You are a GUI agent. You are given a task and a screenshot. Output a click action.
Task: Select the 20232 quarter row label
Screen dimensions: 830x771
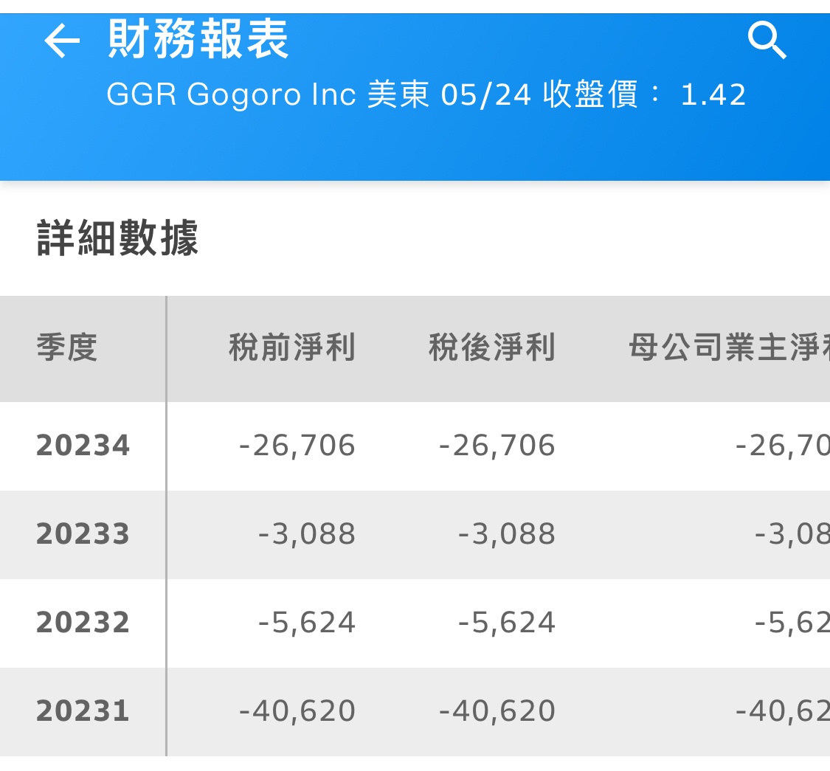click(83, 623)
